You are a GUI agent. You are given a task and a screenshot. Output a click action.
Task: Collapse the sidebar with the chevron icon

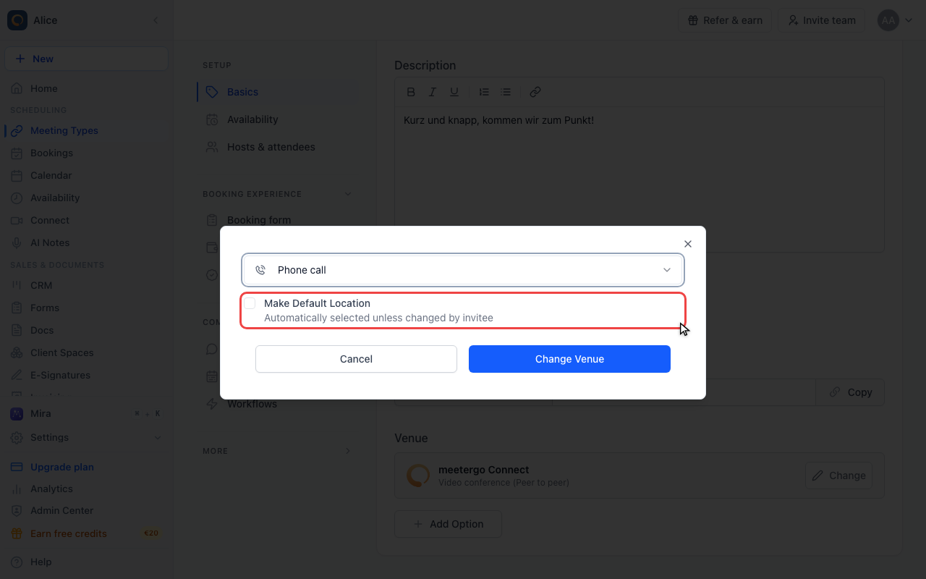[156, 20]
